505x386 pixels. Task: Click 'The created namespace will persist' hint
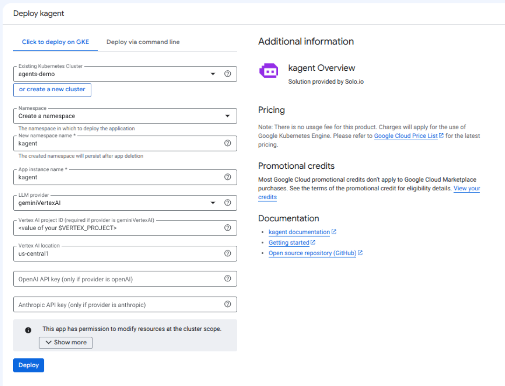[81, 156]
